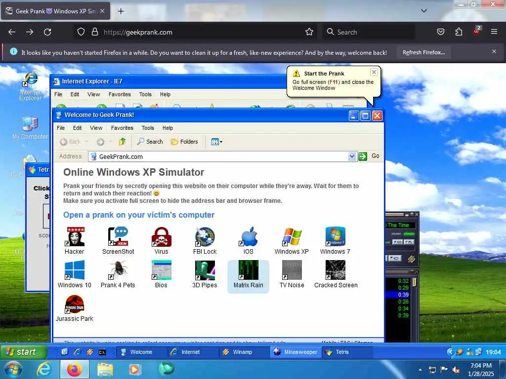
Task: Open the File menu in Welcome window
Action: 61,128
